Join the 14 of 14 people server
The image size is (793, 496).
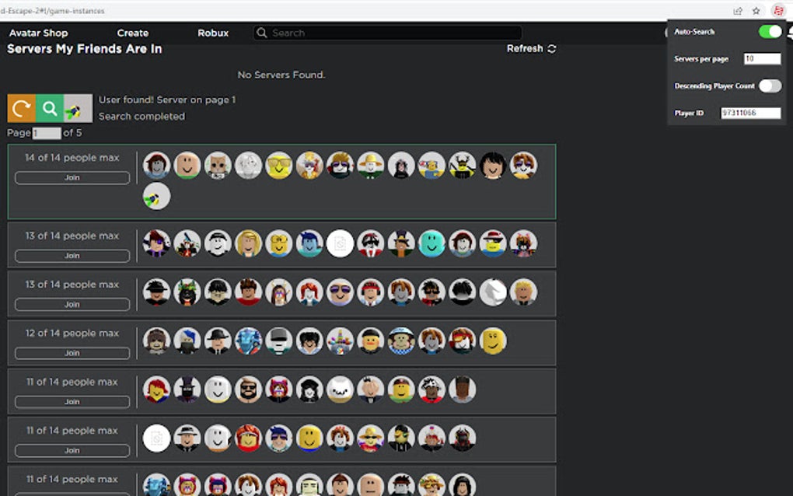[72, 177]
